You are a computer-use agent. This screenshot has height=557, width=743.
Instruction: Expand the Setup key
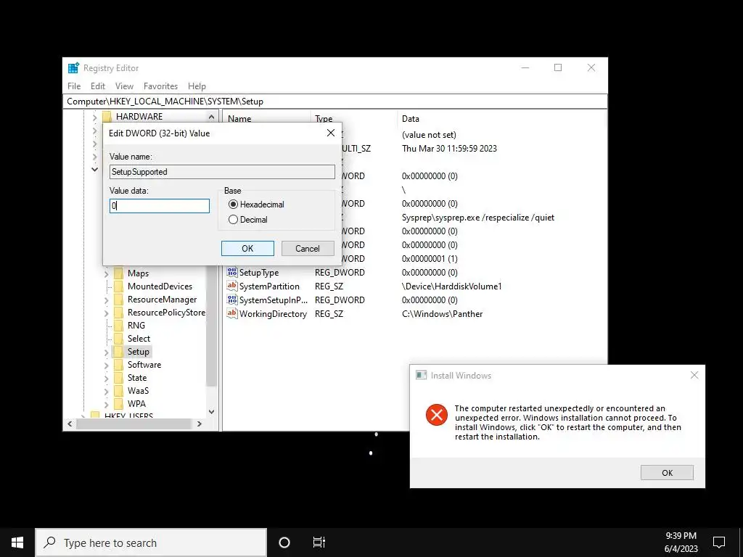[106, 352]
